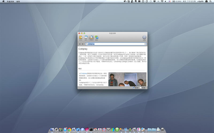Open the 有道词典 application menu

(x=11, y=1)
